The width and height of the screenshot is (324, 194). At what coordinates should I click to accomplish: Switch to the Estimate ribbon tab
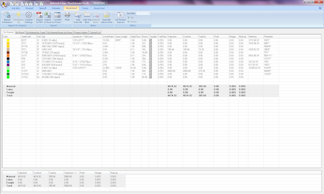coord(56,8)
